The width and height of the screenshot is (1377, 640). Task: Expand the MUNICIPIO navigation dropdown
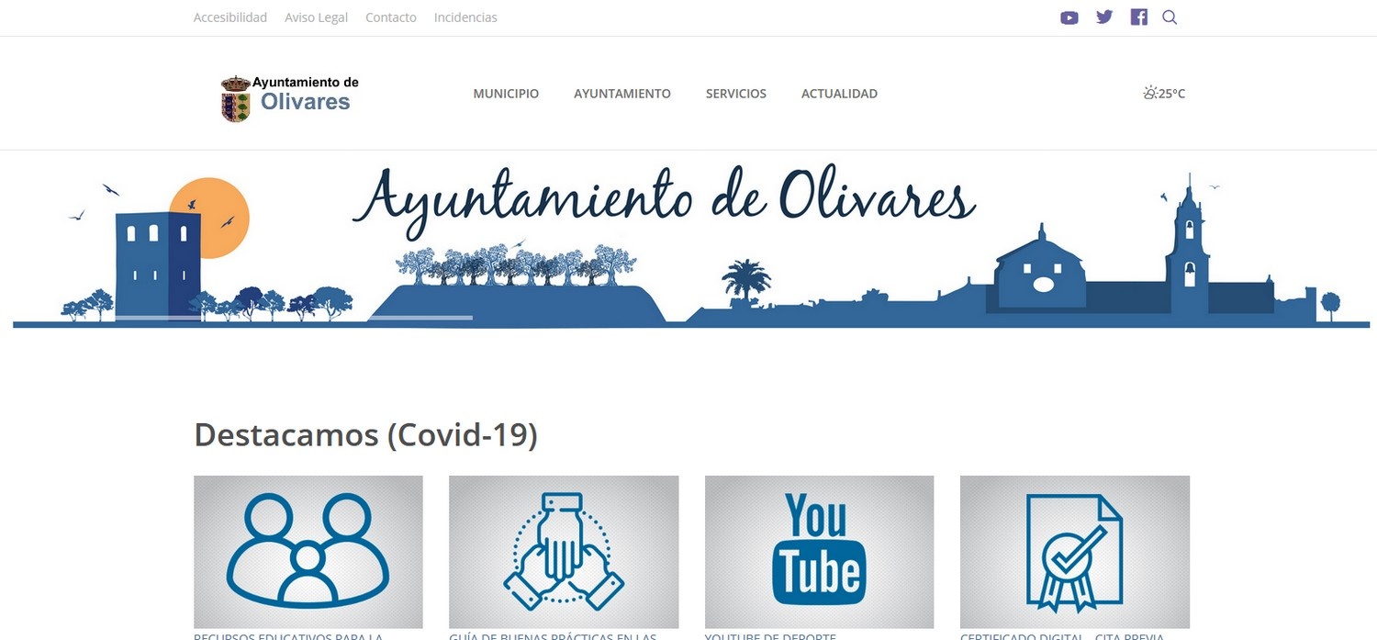click(506, 93)
